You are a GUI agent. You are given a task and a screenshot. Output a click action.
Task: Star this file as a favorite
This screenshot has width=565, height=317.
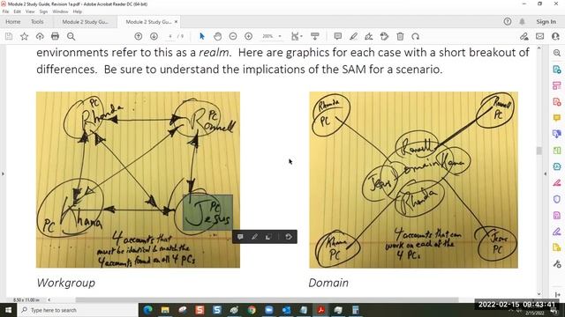(24, 36)
